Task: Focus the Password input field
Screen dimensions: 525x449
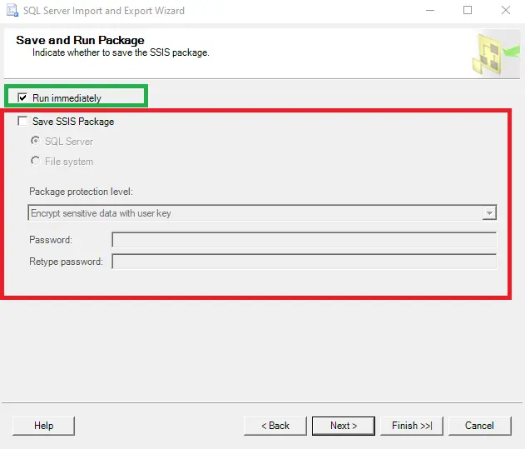Action: coord(304,240)
